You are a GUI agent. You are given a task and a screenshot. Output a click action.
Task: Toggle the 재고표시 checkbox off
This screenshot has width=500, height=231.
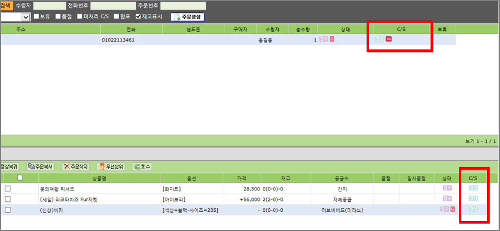click(x=138, y=17)
